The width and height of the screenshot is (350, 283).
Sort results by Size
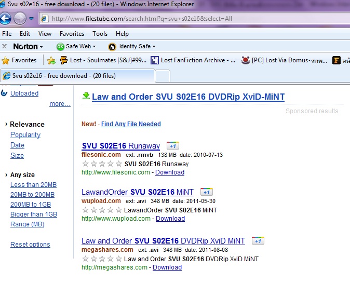pyautogui.click(x=17, y=156)
